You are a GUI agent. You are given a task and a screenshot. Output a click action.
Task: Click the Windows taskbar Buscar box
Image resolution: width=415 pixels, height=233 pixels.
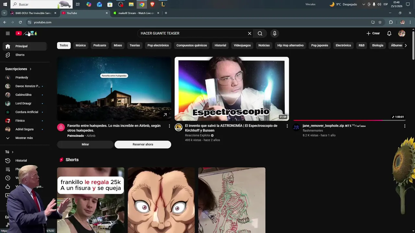pyautogui.click(x=41, y=4)
